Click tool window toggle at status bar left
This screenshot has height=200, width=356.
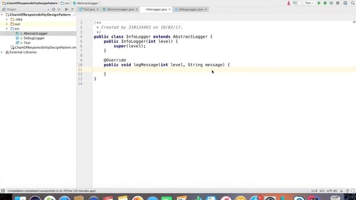tap(3, 191)
